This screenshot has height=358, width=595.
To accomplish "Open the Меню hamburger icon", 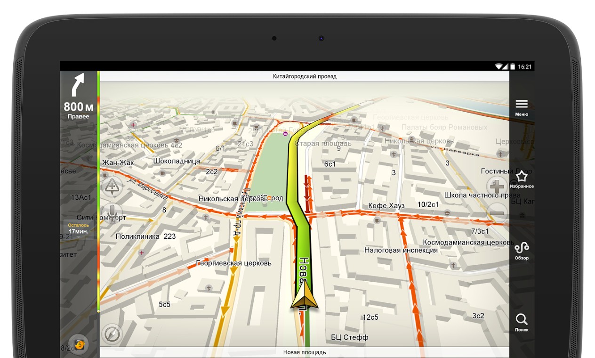I will pyautogui.click(x=522, y=104).
